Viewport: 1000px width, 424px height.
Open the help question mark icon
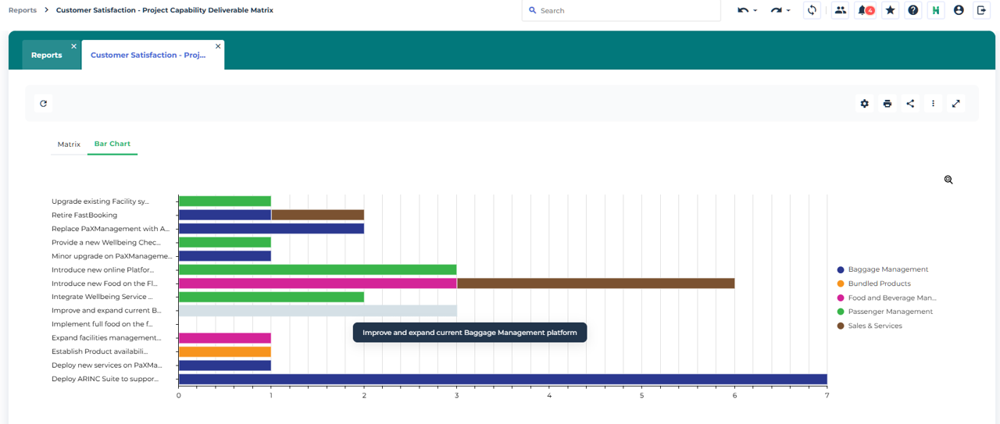(x=912, y=10)
